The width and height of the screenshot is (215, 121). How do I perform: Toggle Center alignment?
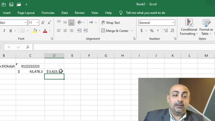(65, 31)
